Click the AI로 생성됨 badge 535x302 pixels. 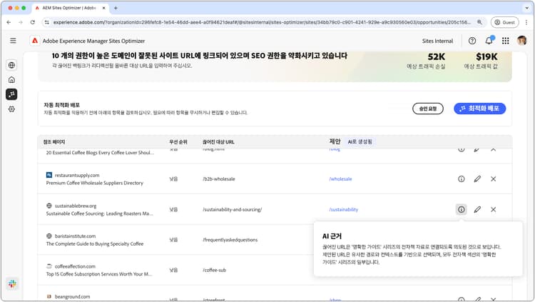tap(360, 142)
